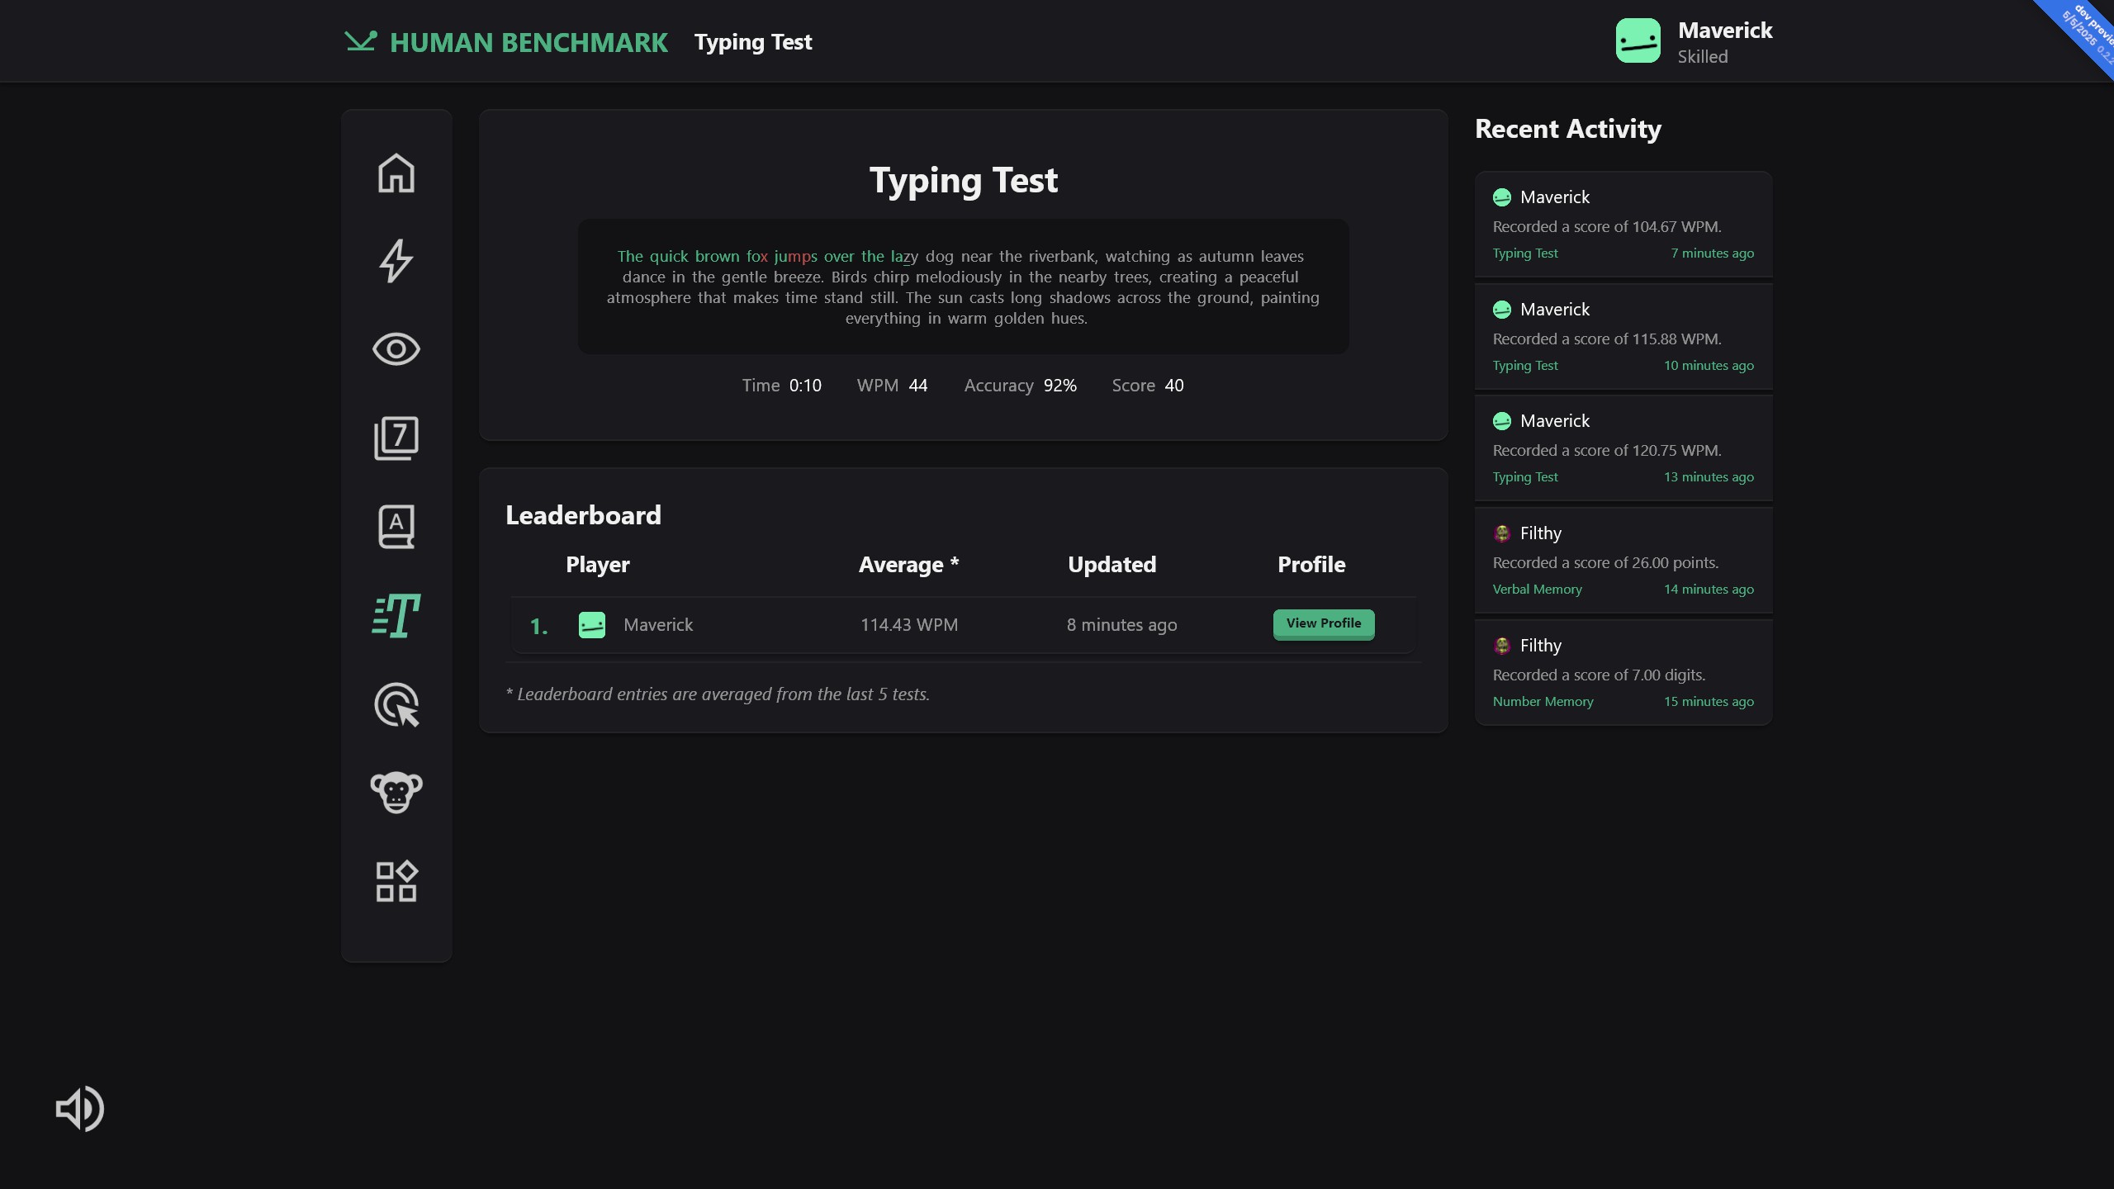This screenshot has height=1189, width=2114.
Task: Click the Updated column header
Action: (1112, 565)
